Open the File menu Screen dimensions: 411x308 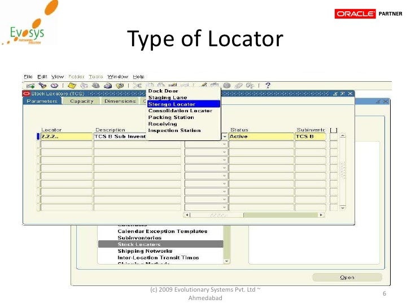click(28, 77)
